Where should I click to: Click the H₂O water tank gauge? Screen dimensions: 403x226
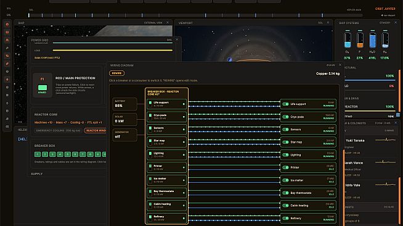372,40
